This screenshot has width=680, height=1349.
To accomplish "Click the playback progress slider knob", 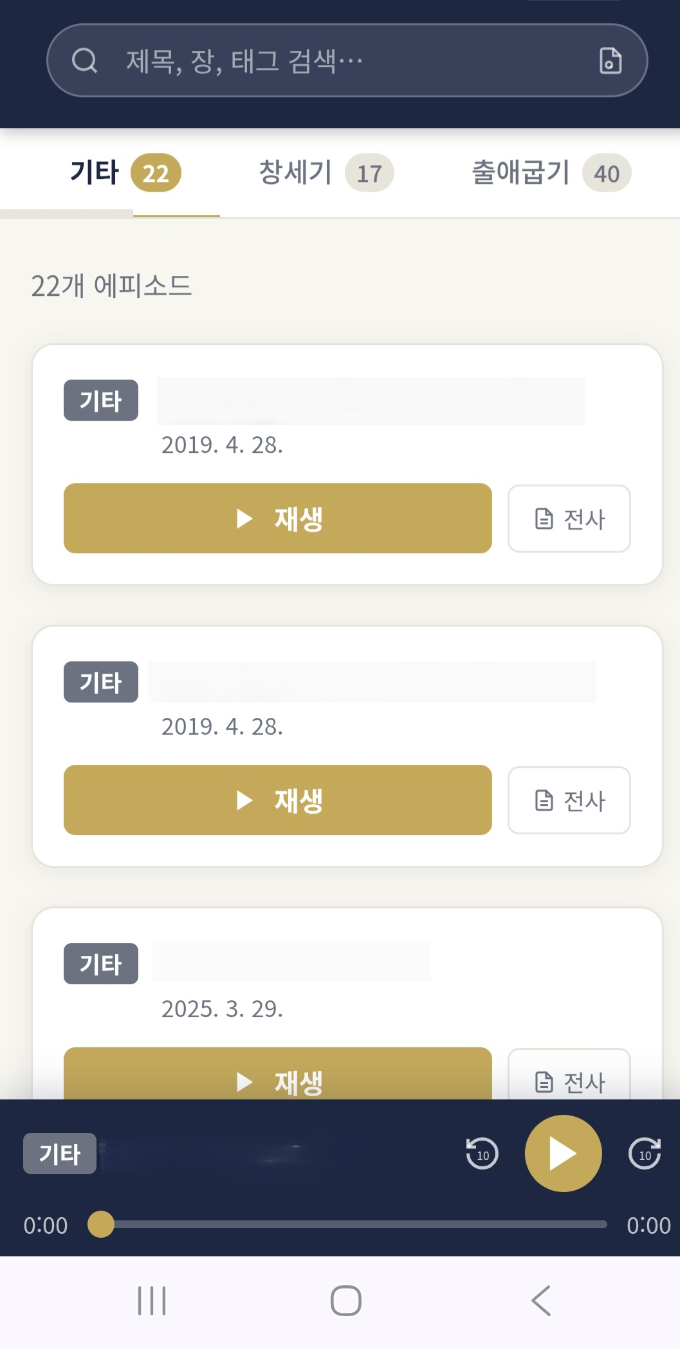I will pyautogui.click(x=101, y=1224).
